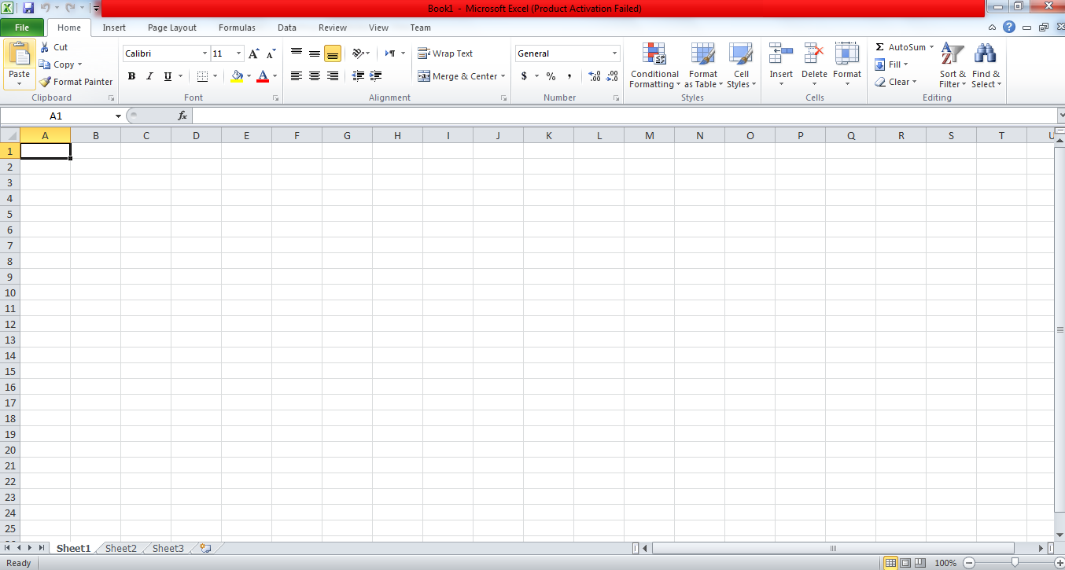
Task: Toggle Bottom Align button
Action: click(x=333, y=53)
